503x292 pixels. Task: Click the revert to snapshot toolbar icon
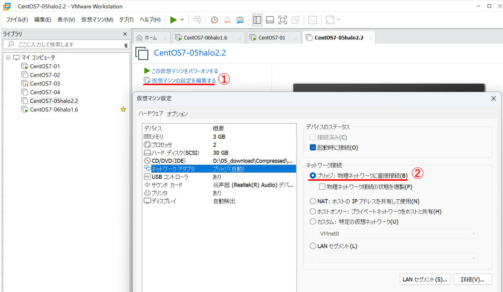(227, 20)
